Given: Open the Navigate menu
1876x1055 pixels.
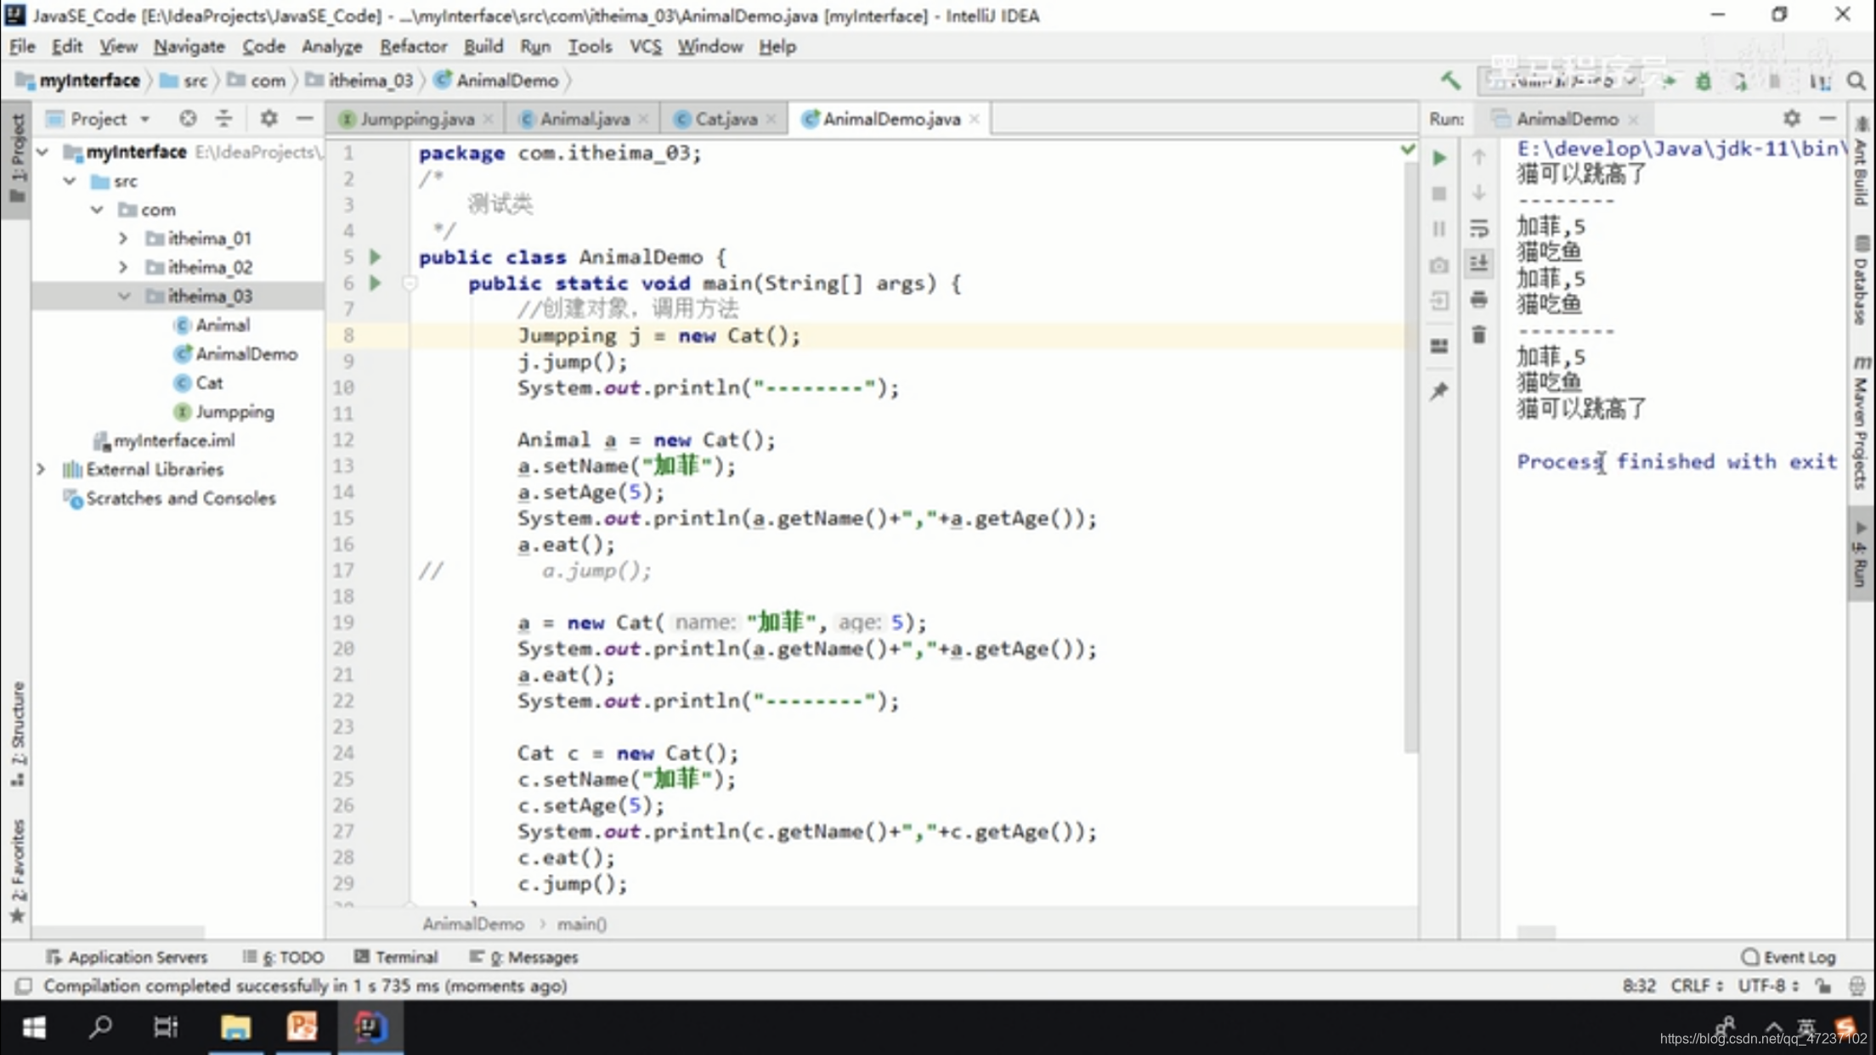Looking at the screenshot, I should [x=189, y=47].
